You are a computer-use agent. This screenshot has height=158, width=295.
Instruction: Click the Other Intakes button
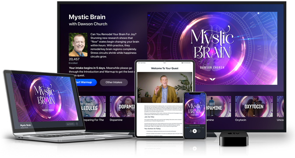[x=114, y=82]
